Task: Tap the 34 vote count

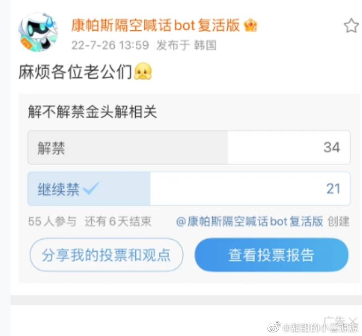Action: click(x=331, y=148)
